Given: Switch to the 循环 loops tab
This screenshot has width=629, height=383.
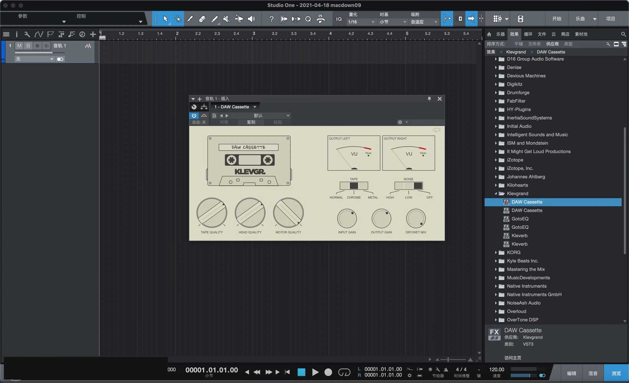Looking at the screenshot, I should [x=528, y=34].
